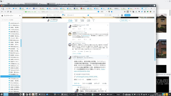Click the bookmarks sidebar scrollbar
The image size is (171, 96).
pyautogui.click(x=21, y=43)
